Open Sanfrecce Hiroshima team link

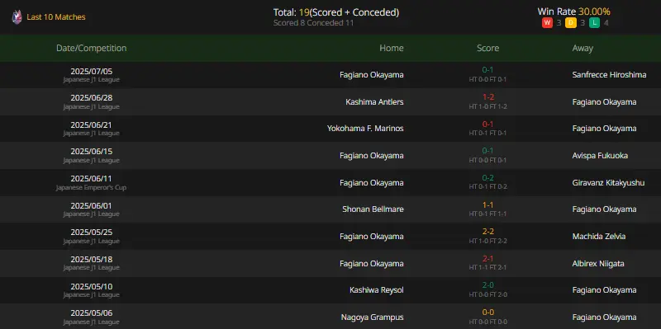(x=609, y=75)
